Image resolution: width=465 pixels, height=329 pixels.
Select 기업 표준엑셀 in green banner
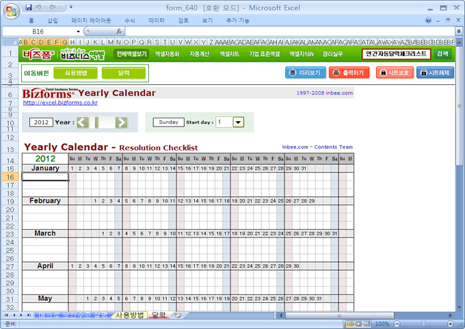pyautogui.click(x=264, y=54)
